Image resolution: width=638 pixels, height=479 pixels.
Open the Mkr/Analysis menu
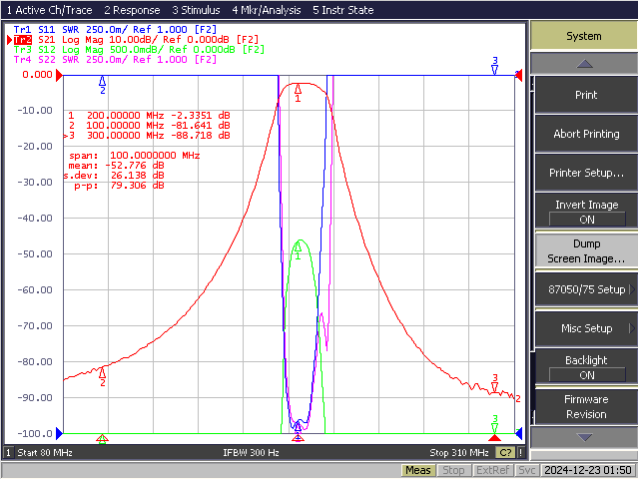point(267,10)
